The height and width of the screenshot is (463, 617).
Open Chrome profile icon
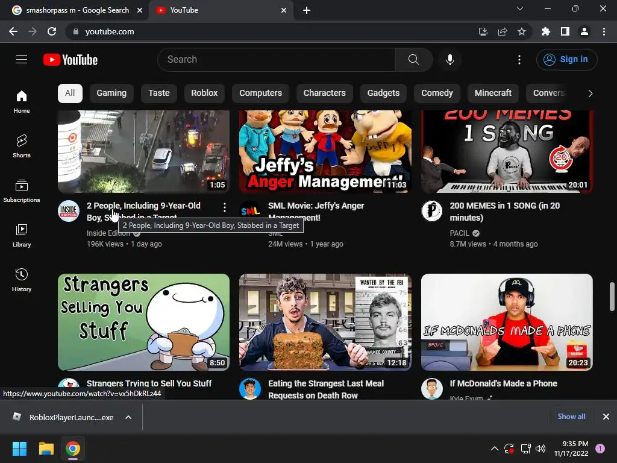pyautogui.click(x=584, y=31)
